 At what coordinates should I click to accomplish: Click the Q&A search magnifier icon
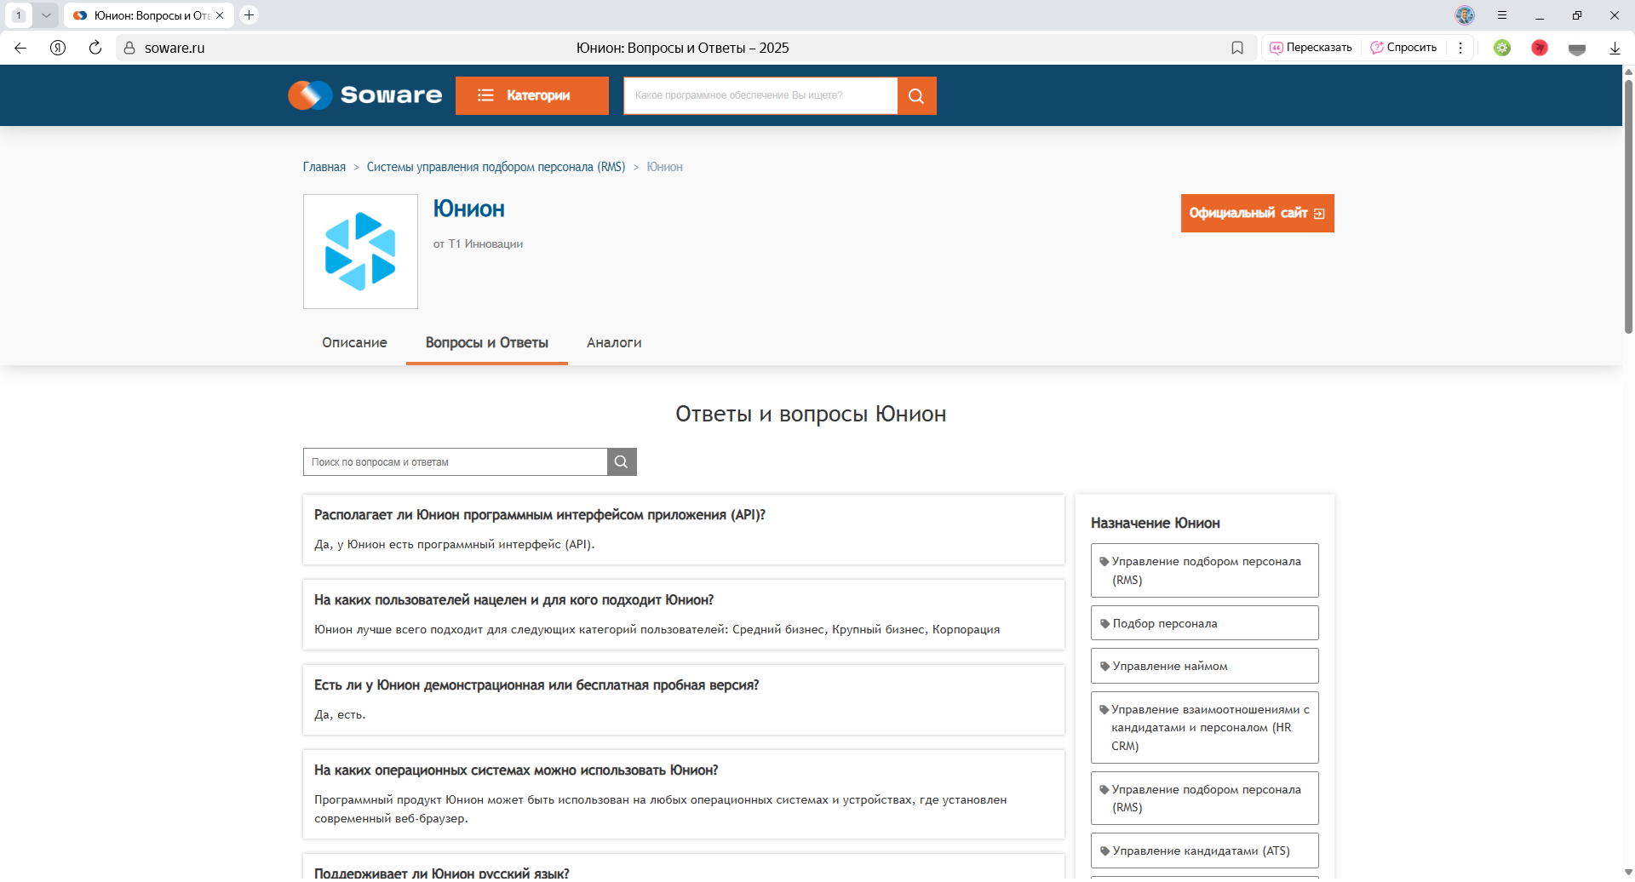pos(622,462)
